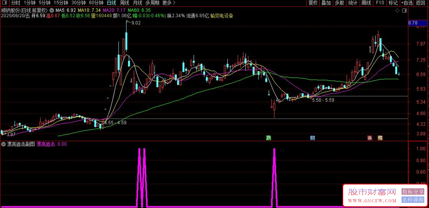
Task: Click the 流通6.85亿 float readout
Action: (x=197, y=16)
